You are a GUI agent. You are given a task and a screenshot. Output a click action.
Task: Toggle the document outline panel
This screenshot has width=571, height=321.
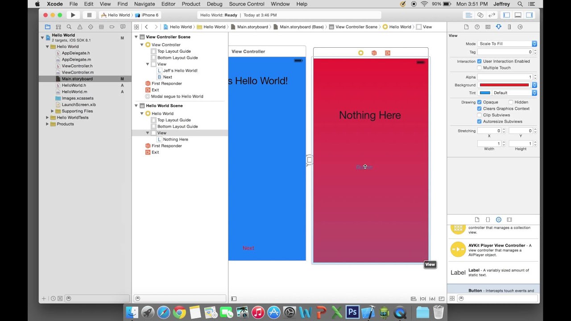[x=234, y=299]
